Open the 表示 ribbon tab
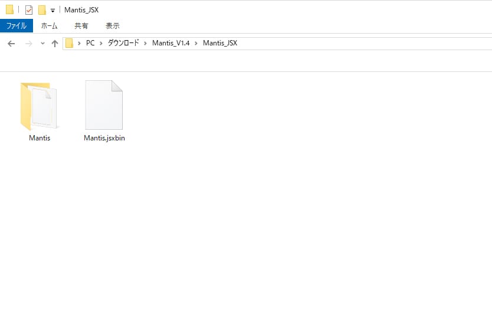This screenshot has width=492, height=318. [112, 26]
